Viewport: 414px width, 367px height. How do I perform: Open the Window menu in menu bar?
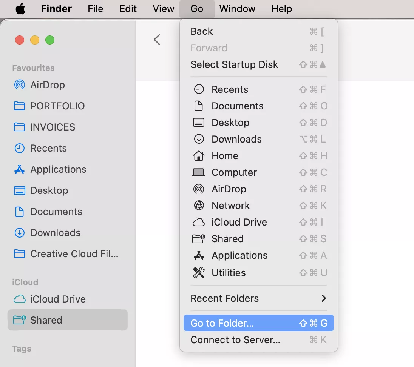[237, 9]
